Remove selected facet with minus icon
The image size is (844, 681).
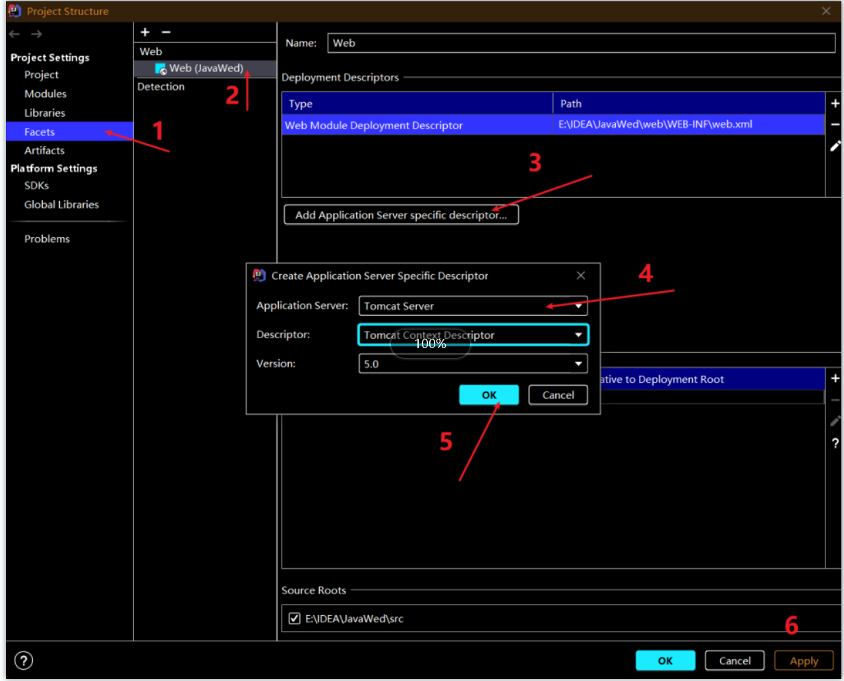point(166,32)
